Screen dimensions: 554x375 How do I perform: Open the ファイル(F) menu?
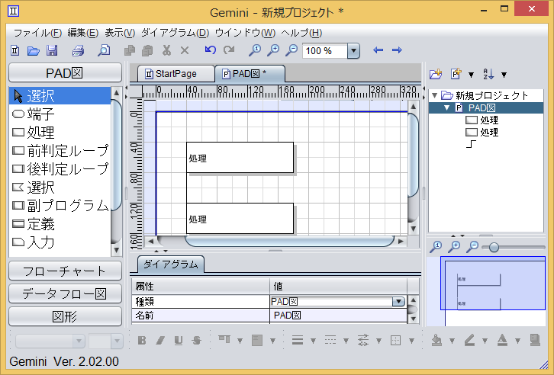[x=37, y=33]
